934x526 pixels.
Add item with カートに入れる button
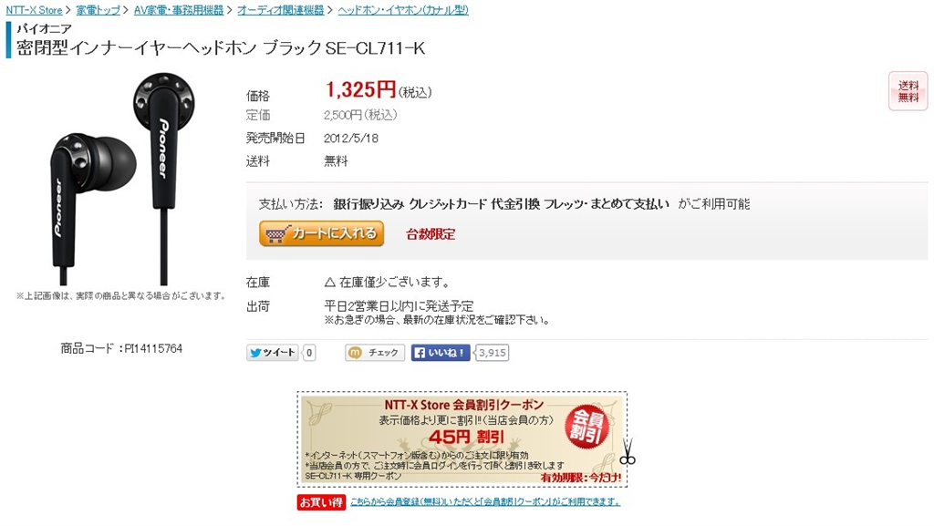(x=322, y=233)
